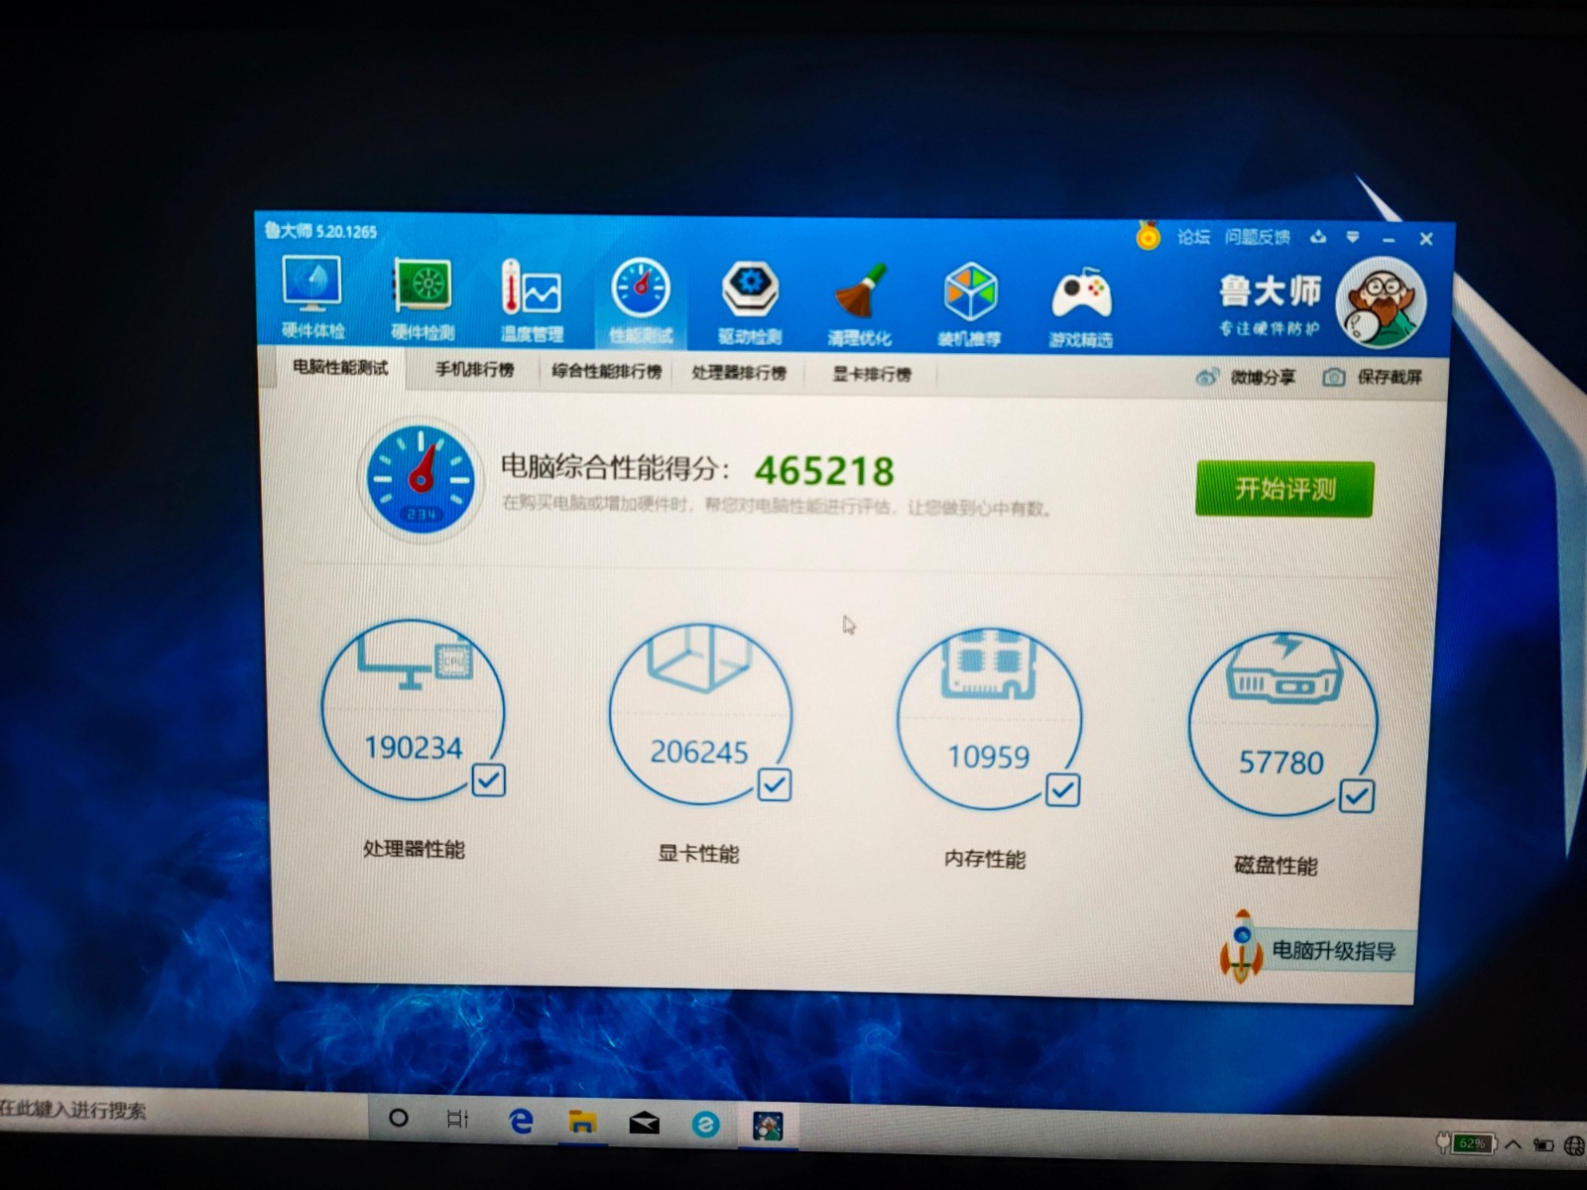
Task: Click 保存截屏 to save a screenshot
Action: tap(1374, 377)
